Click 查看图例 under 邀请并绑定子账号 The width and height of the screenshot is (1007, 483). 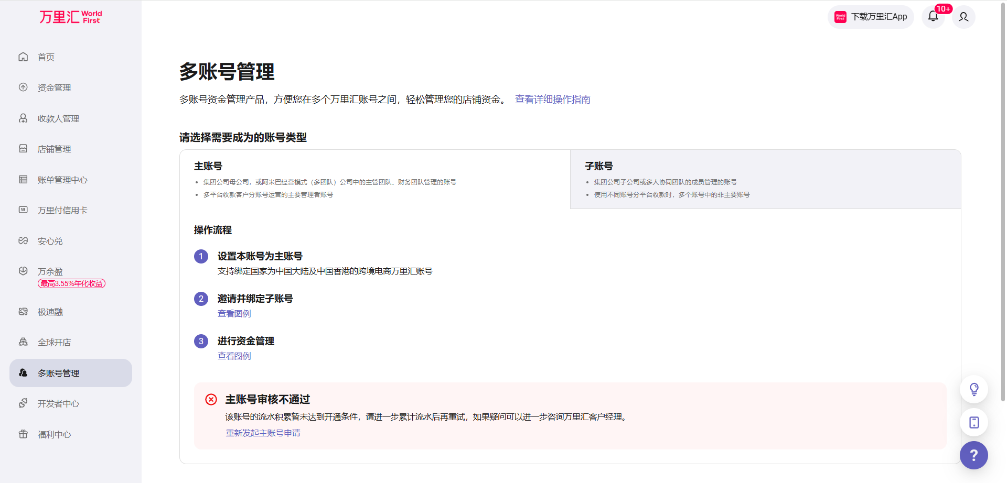[234, 314]
